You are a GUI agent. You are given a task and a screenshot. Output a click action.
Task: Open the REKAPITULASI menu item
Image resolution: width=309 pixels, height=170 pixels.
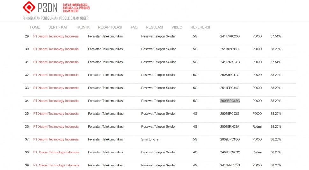coord(110,27)
